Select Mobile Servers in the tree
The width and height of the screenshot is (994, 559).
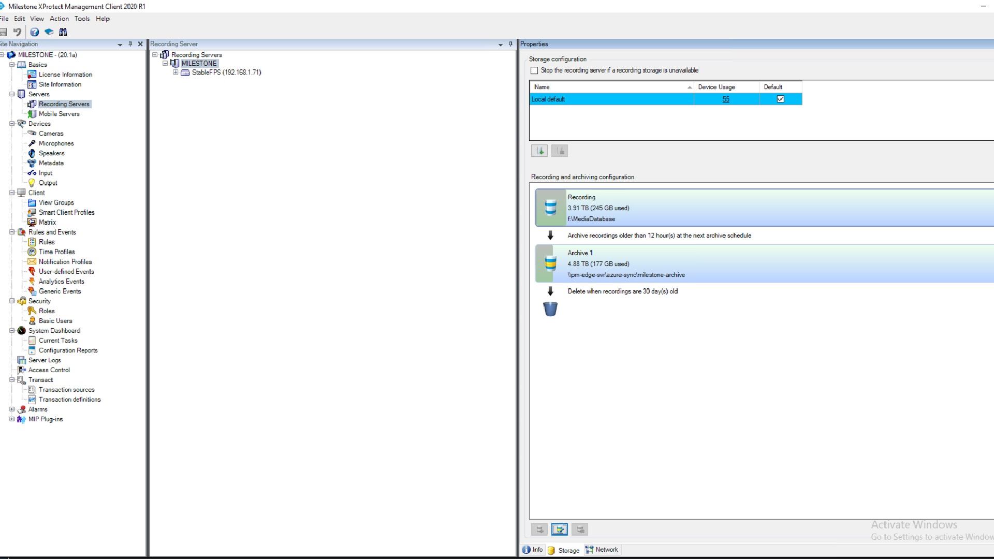point(59,114)
